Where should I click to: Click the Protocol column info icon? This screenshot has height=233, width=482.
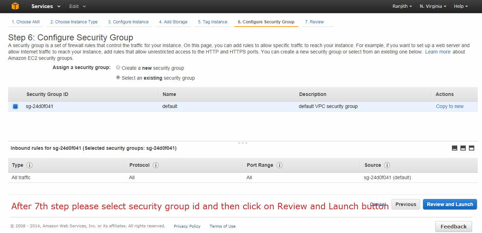(x=156, y=165)
